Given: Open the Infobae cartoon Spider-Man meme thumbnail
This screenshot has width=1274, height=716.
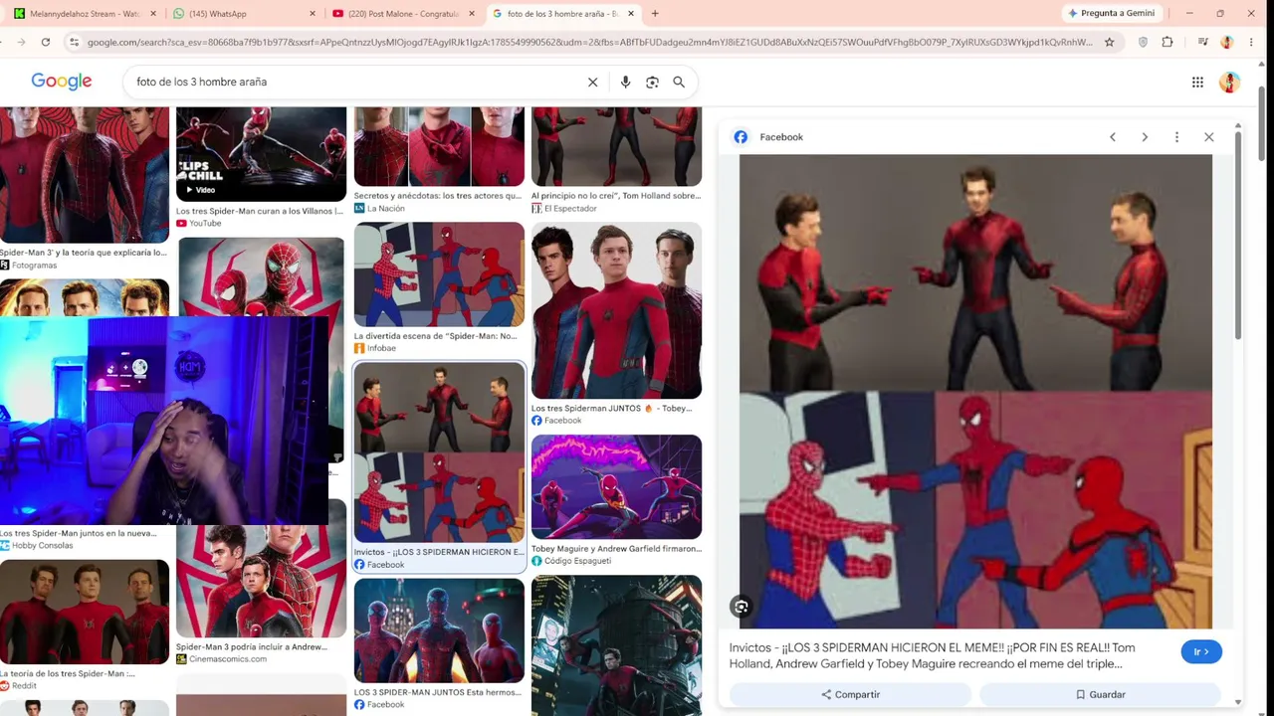Looking at the screenshot, I should coord(439,274).
